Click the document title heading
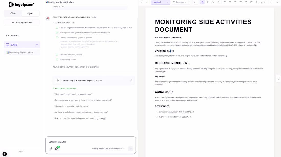The height and width of the screenshot is (157, 281). (x=203, y=26)
